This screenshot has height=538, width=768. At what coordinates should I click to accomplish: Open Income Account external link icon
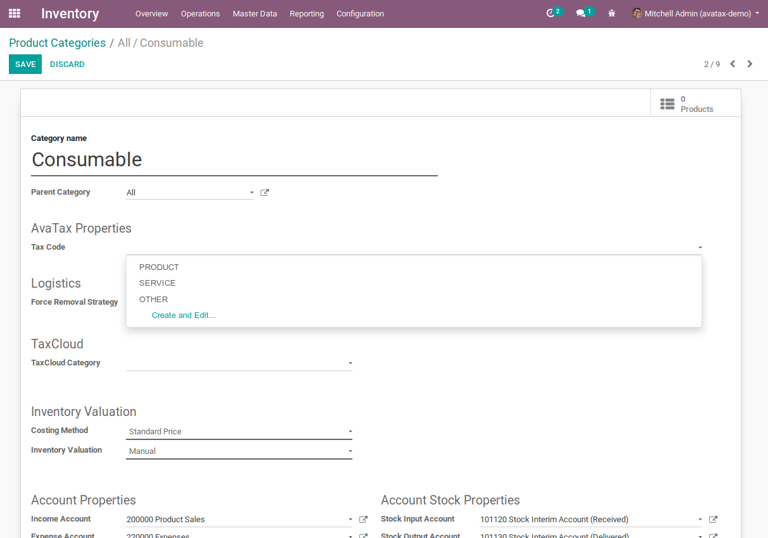[363, 520]
